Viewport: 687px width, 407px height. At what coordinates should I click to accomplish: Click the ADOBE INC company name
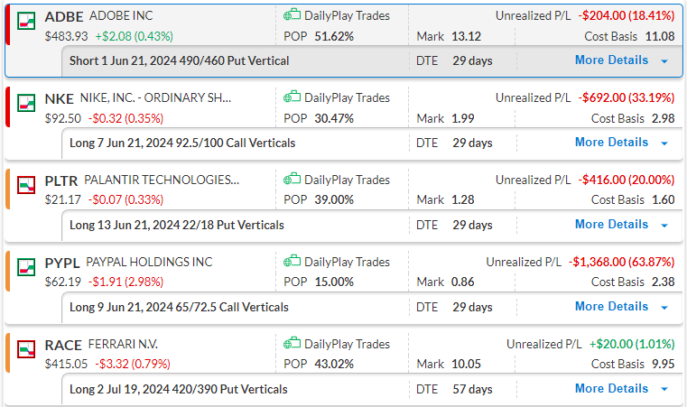point(121,15)
